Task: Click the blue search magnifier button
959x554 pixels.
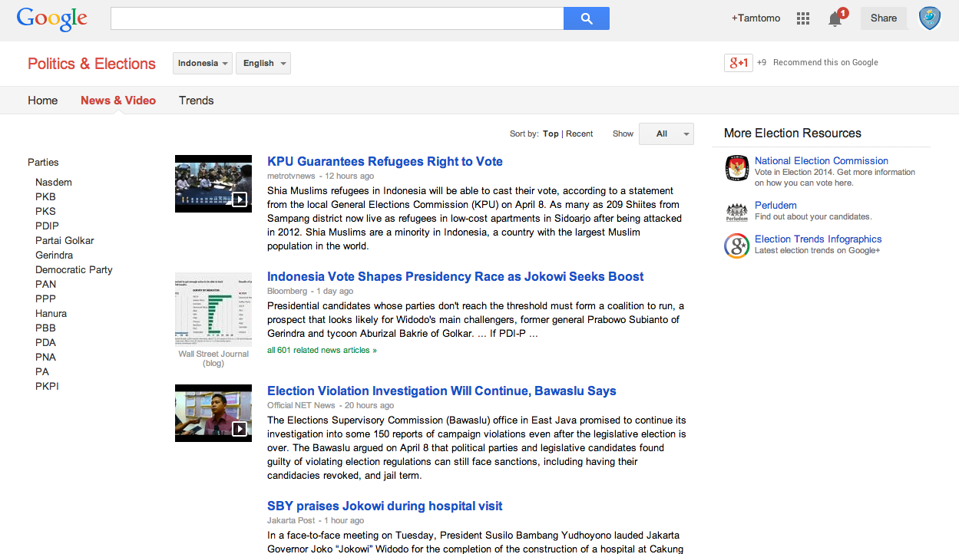Action: 587,18
